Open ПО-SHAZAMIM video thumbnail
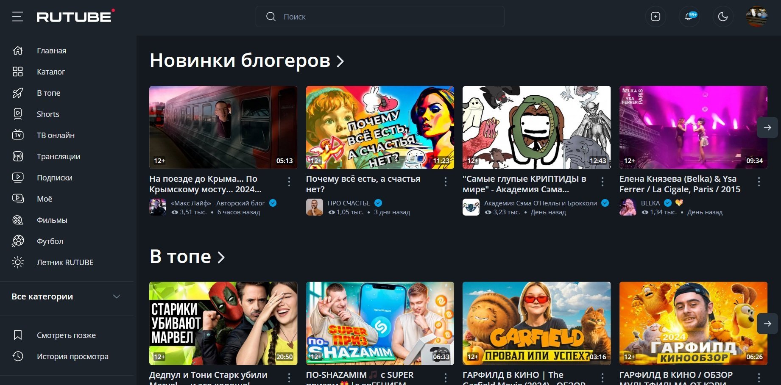 point(380,324)
